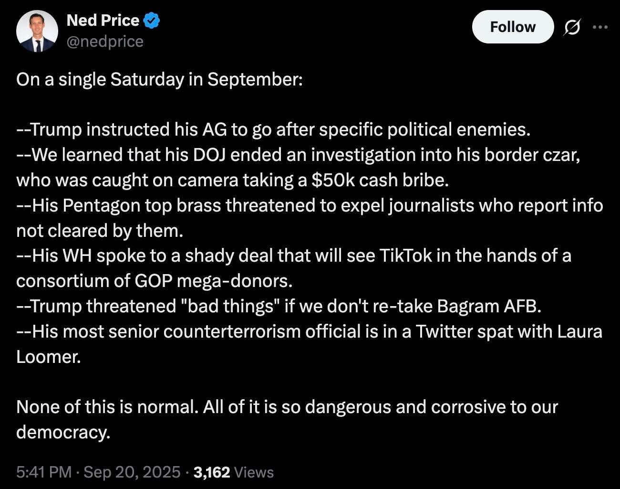Click the line about Trump instructing his AG
The width and height of the screenshot is (620, 489).
(273, 129)
